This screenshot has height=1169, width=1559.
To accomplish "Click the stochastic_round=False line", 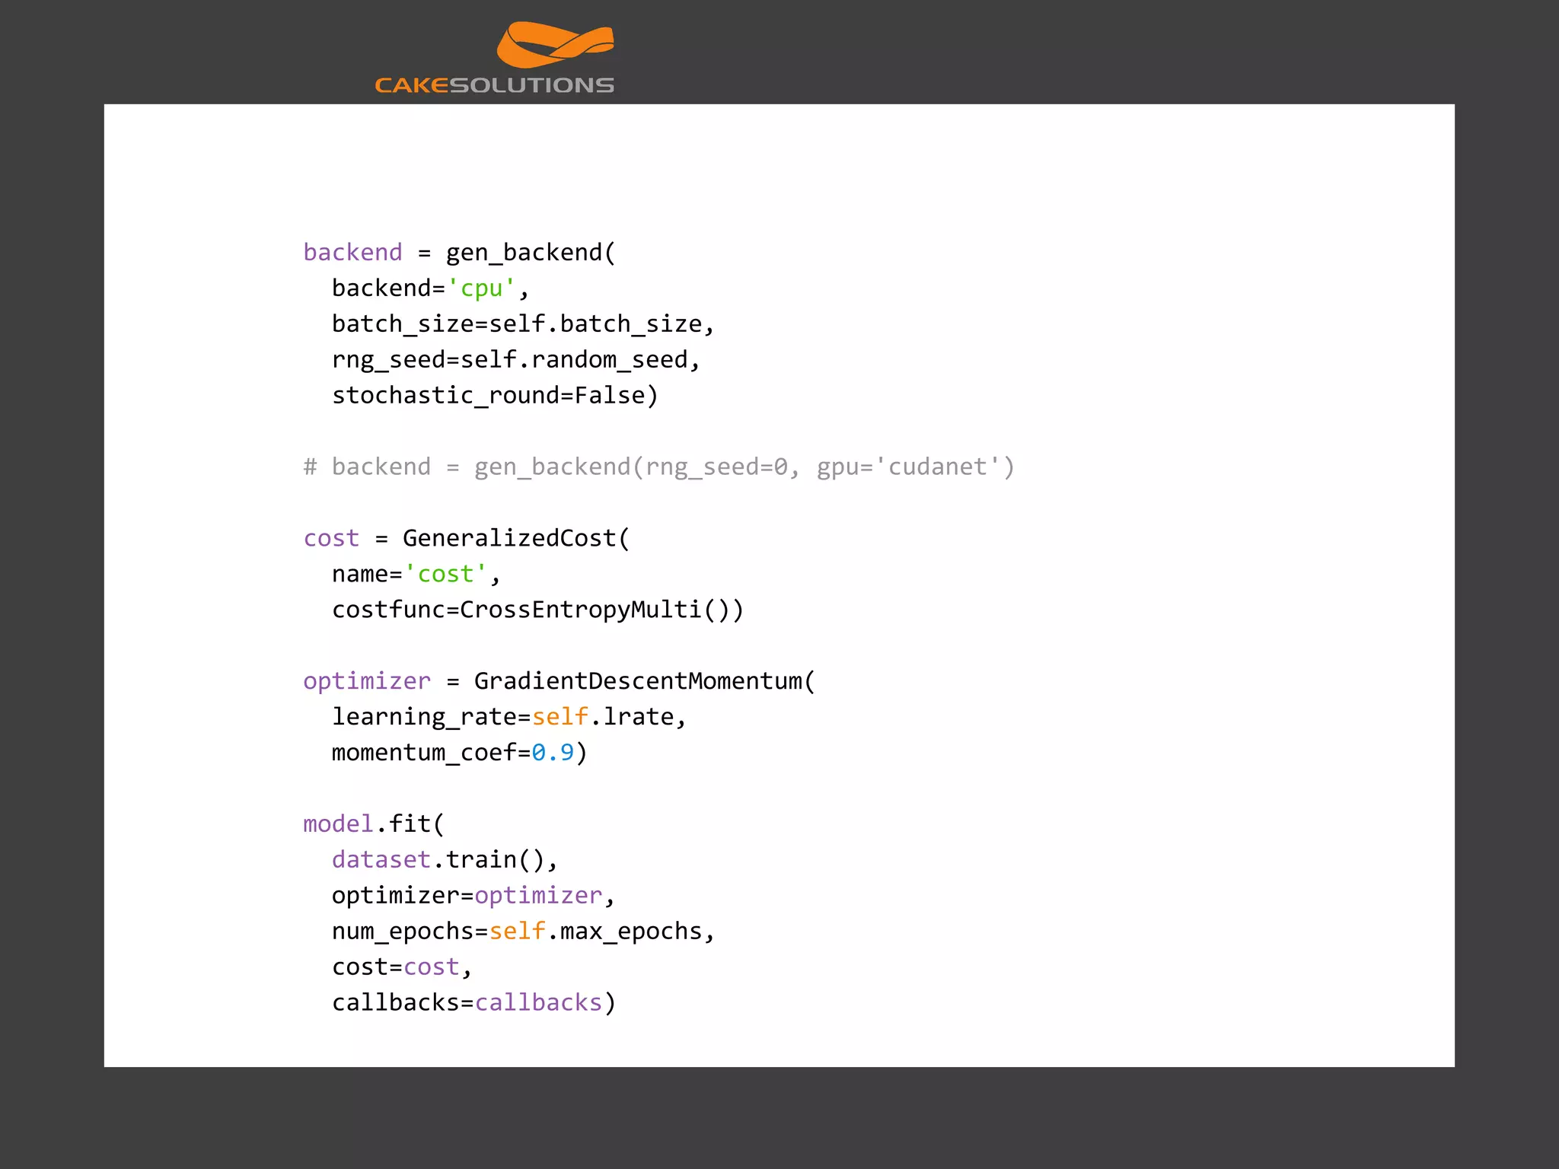I will point(494,396).
